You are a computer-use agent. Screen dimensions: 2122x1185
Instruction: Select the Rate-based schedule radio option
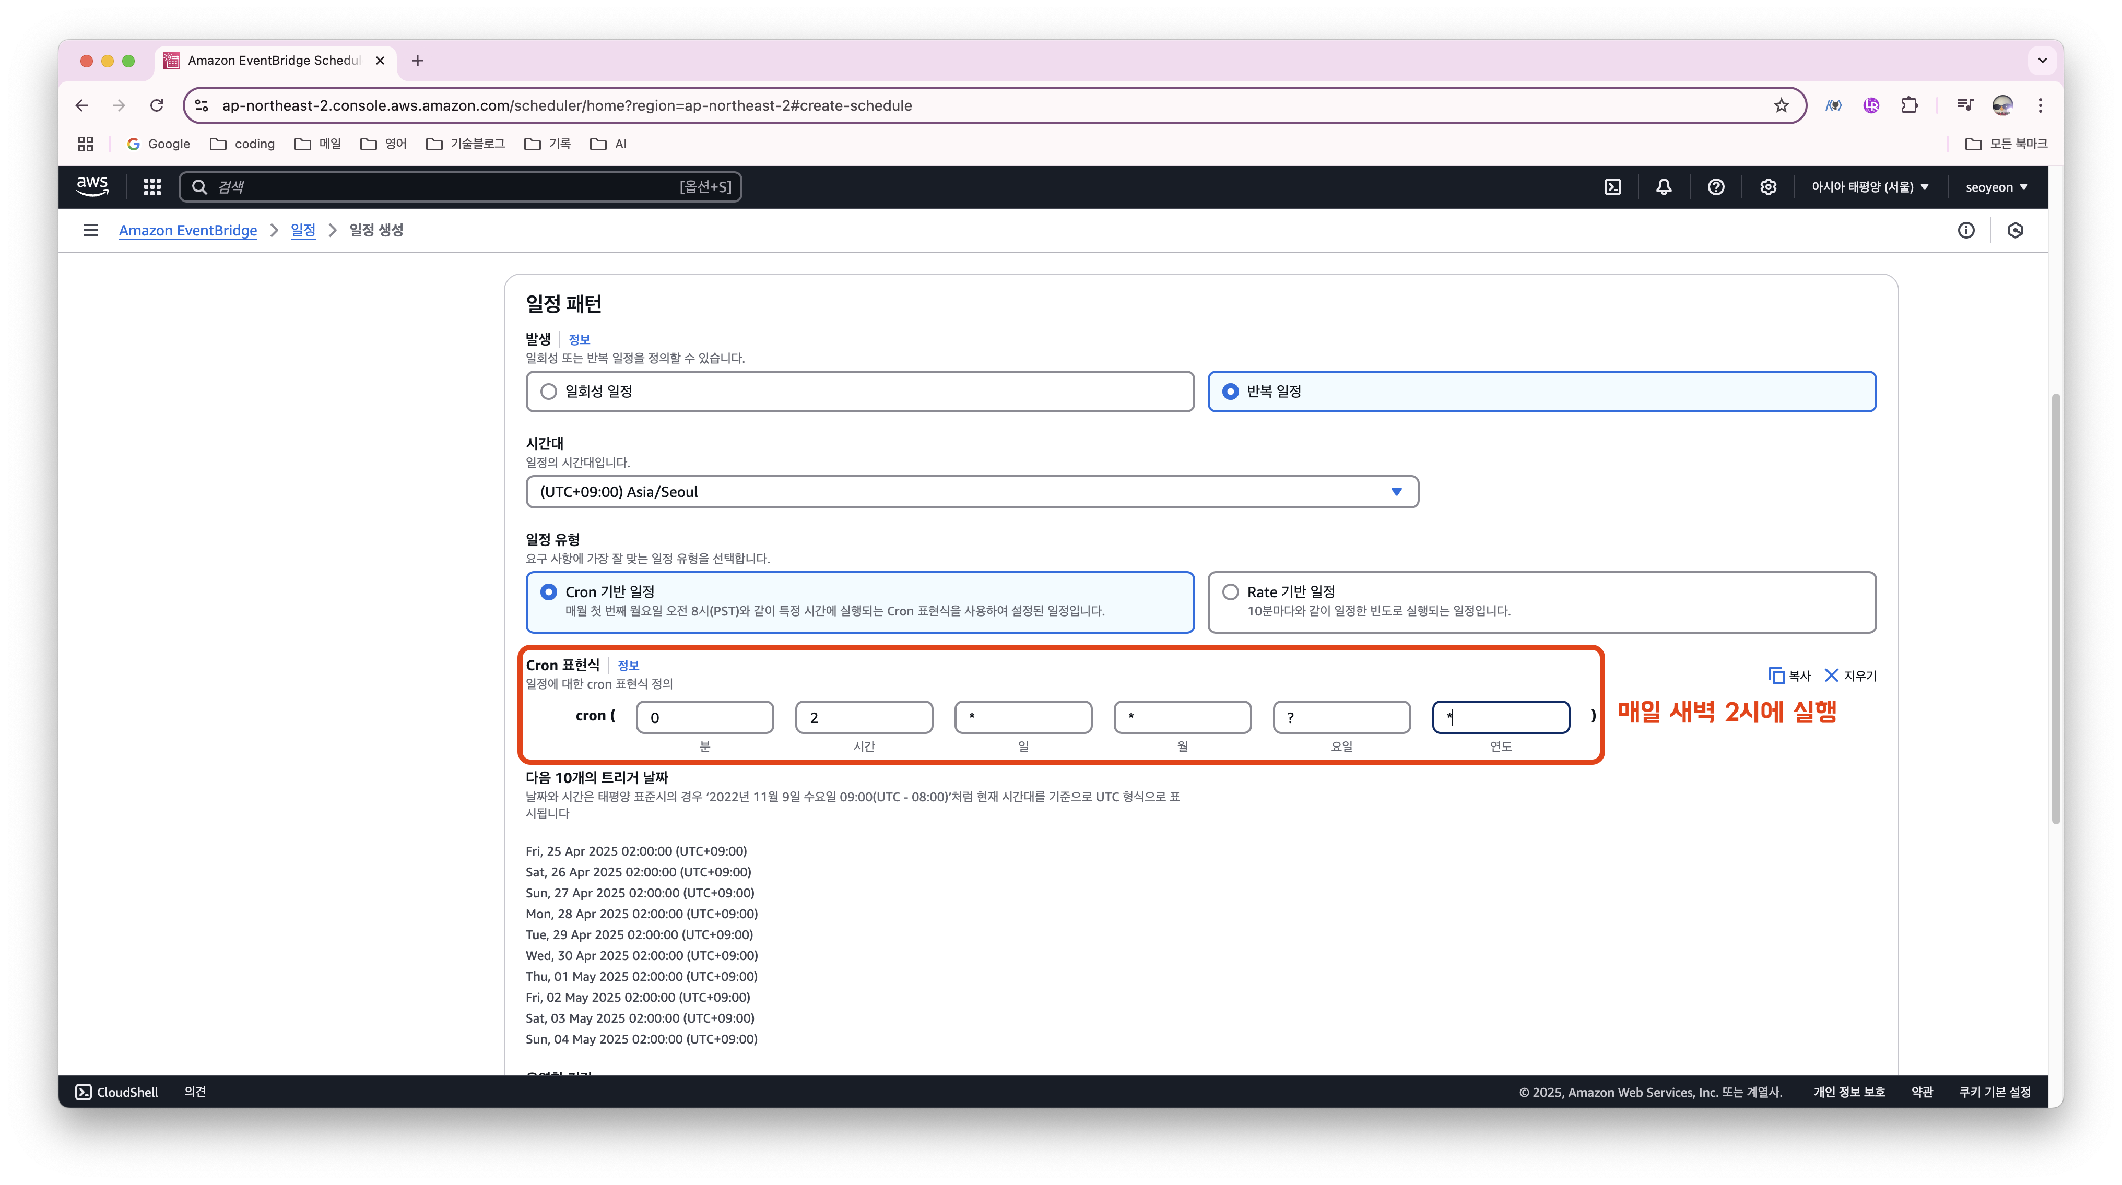tap(1230, 592)
